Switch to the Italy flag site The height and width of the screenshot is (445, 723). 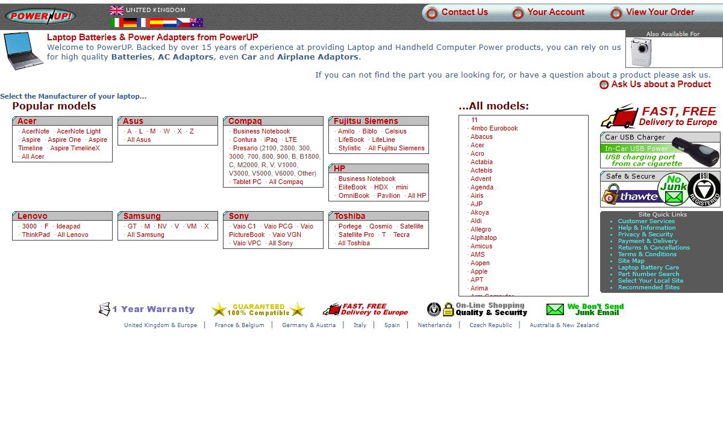[117, 23]
